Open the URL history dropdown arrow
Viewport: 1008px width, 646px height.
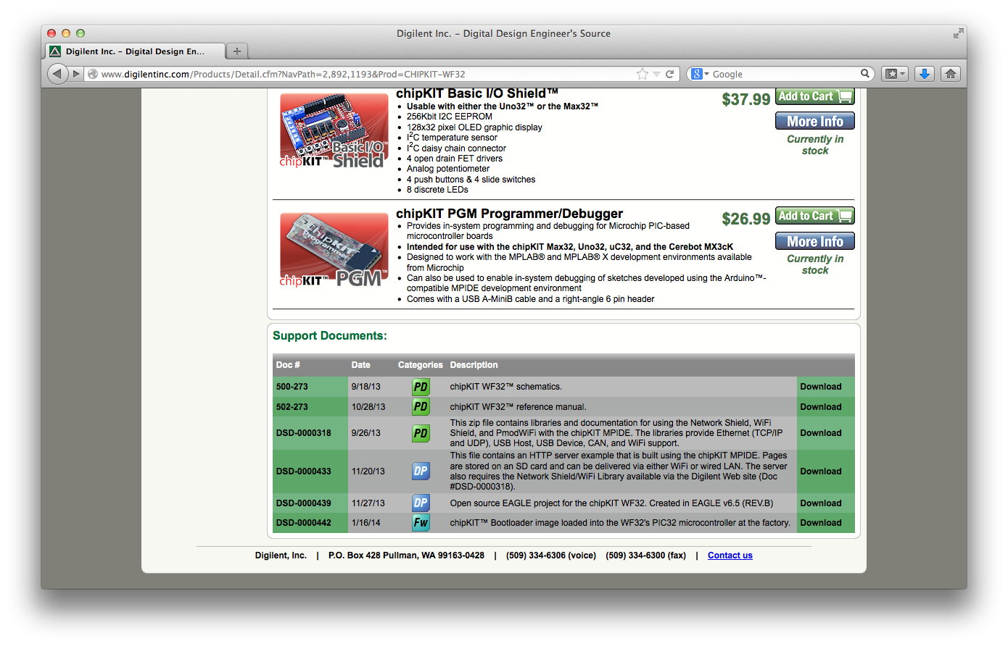coord(656,74)
